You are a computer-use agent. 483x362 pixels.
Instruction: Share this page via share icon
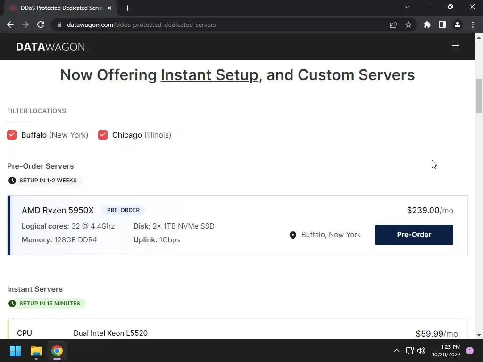(x=393, y=25)
